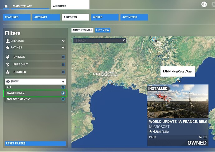This screenshot has width=215, height=152.
Task: Enable the On Sale checkbox
Action: tap(63, 57)
